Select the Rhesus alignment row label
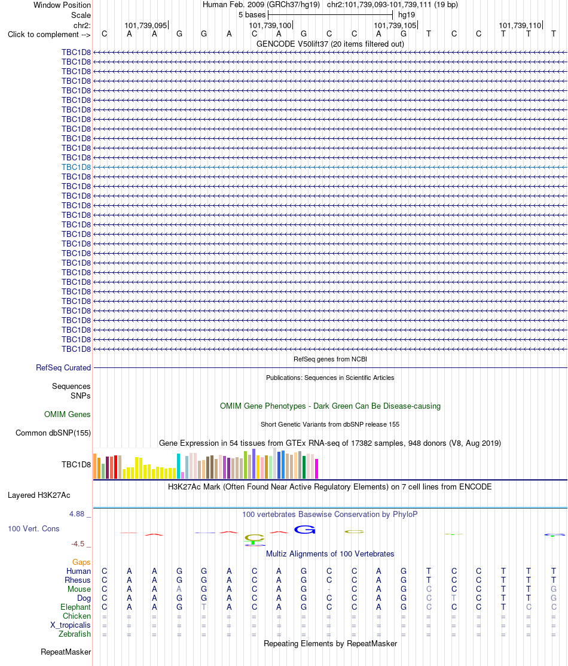This screenshot has height=666, width=568. click(77, 580)
